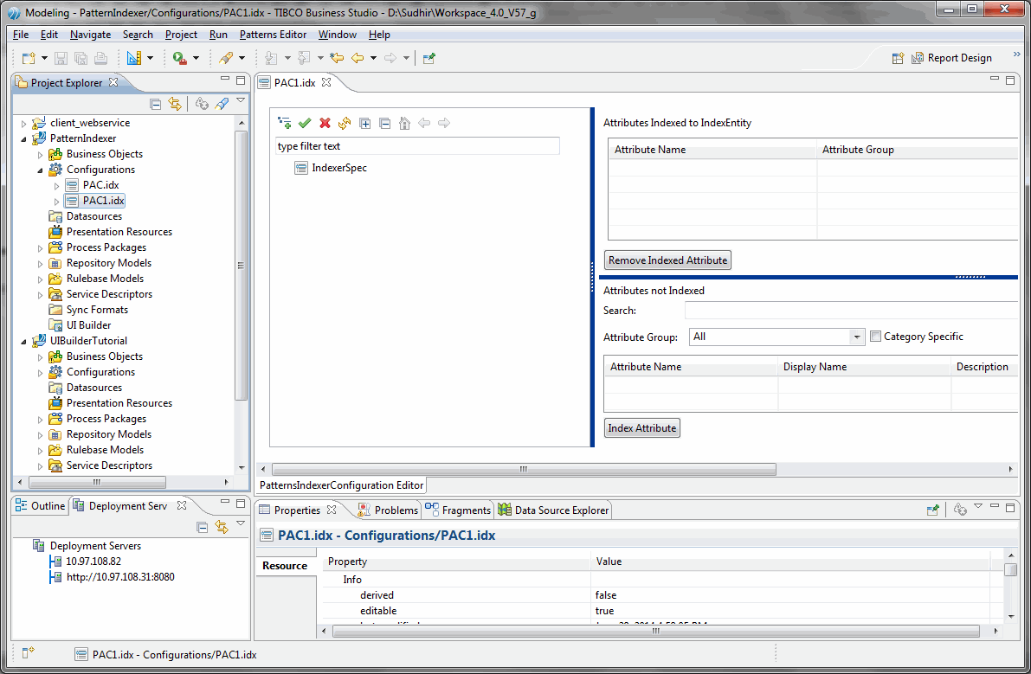Click the Last Edit Location starred arrow icon
The height and width of the screenshot is (674, 1031).
pyautogui.click(x=337, y=58)
